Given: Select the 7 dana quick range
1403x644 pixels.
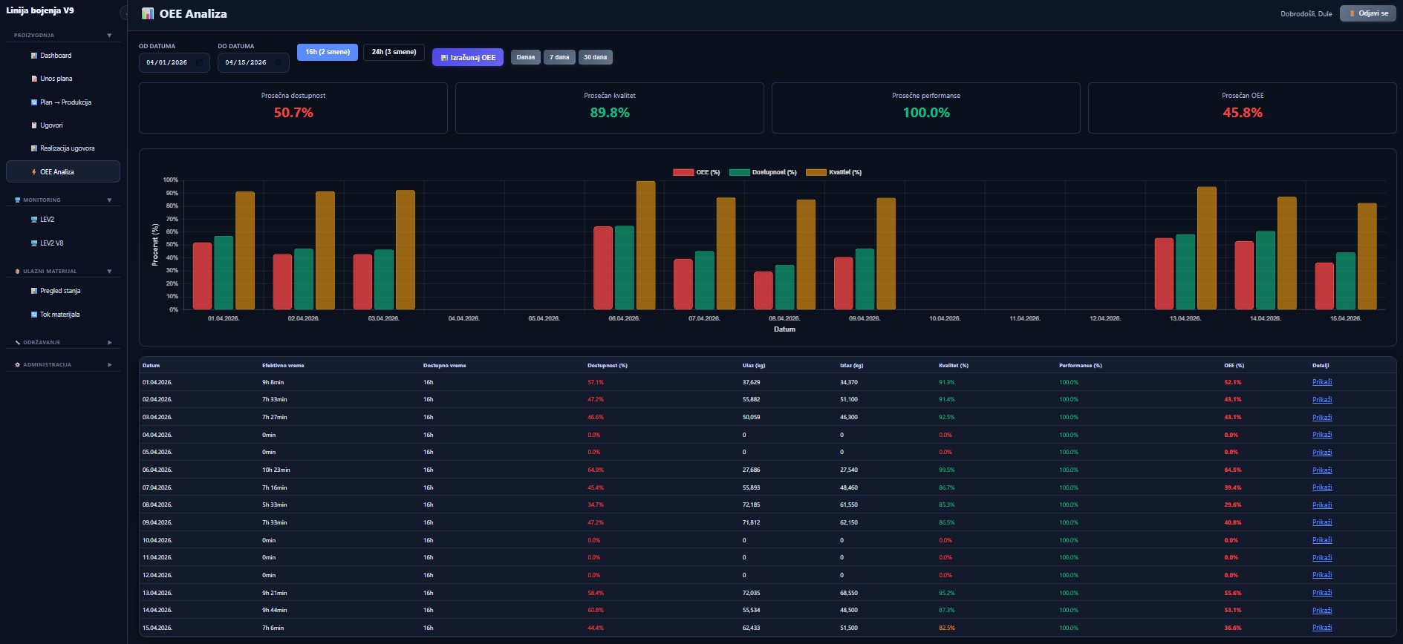Looking at the screenshot, I should click(559, 57).
